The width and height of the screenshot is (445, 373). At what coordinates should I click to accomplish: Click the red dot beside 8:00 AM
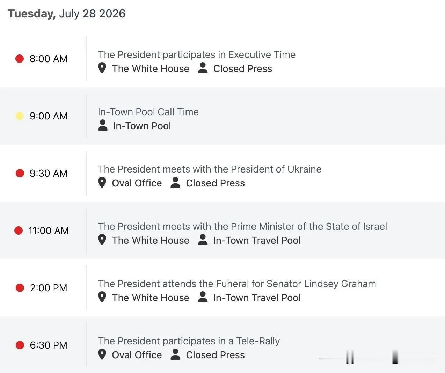coord(20,59)
